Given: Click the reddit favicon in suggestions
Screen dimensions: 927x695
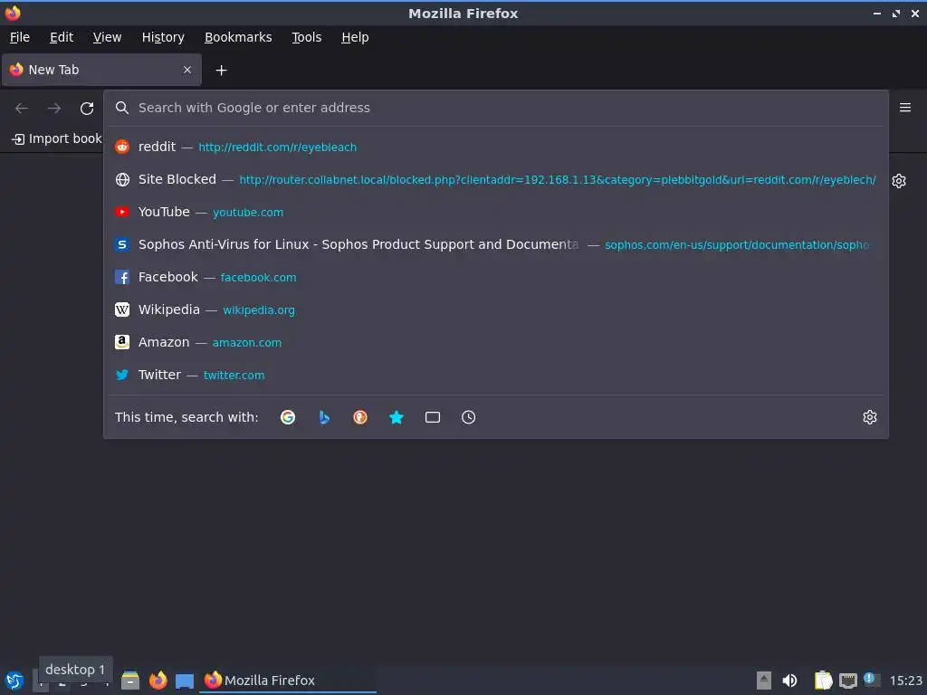Looking at the screenshot, I should coord(122,147).
